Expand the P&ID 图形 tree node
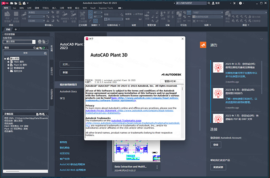 (x=8, y=62)
